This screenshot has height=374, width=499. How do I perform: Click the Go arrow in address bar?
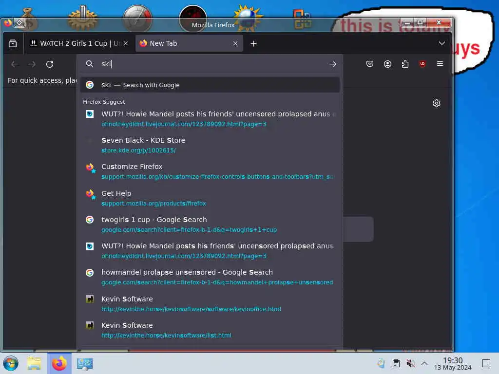coord(332,64)
